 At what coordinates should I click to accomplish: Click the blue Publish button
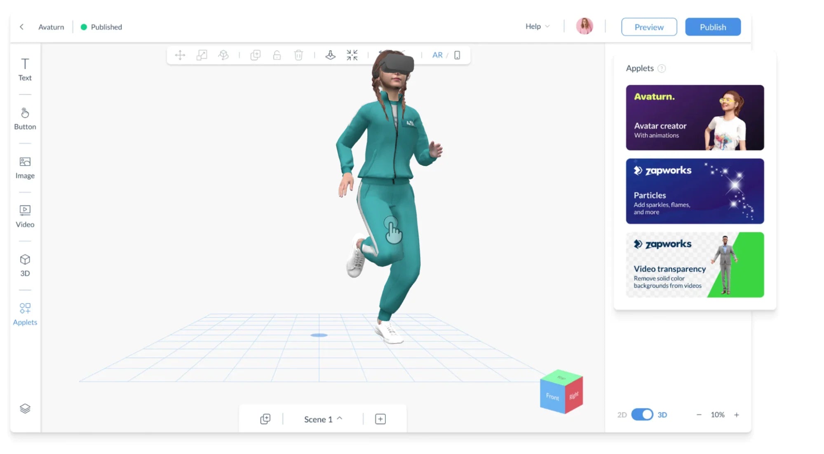pos(713,27)
